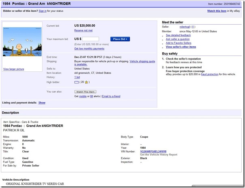
Task: Click the Condition value Used
Action: coord(25,158)
